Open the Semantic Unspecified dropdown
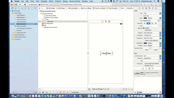174x98 pixels. click(x=152, y=58)
